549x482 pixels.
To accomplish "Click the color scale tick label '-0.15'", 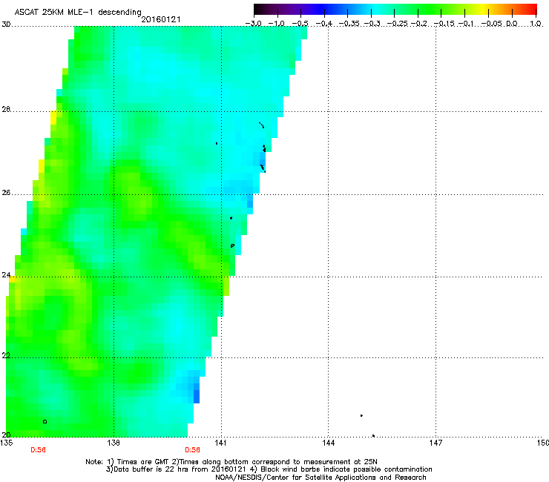I will [444, 24].
